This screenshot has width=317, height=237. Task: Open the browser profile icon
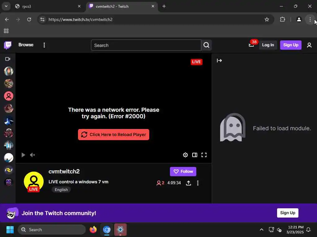point(299,19)
